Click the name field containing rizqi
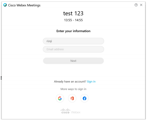The image size is (147, 121). pos(73,41)
